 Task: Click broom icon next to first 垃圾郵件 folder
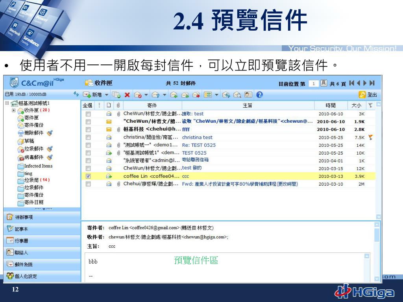point(50,149)
